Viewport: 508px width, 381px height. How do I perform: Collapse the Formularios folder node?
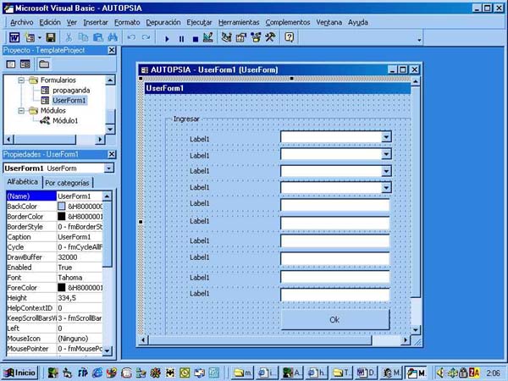[x=21, y=80]
